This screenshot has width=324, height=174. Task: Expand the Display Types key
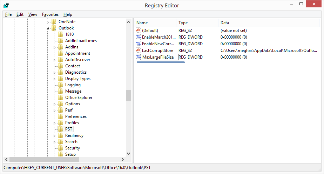click(55, 79)
